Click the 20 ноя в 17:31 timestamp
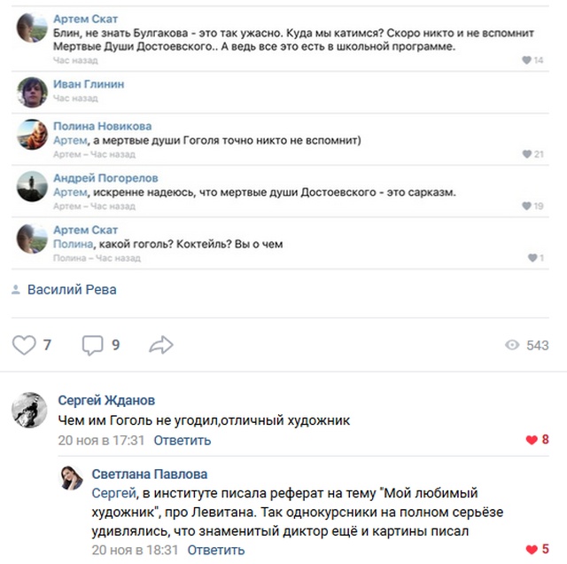Image resolution: width=567 pixels, height=564 pixels. [101, 440]
